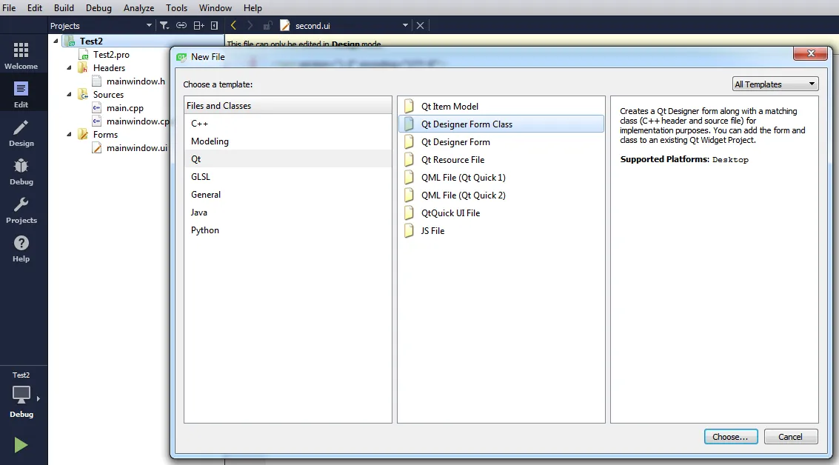839x465 pixels.
Task: Select Qt Designer Form Class template
Action: pos(501,124)
